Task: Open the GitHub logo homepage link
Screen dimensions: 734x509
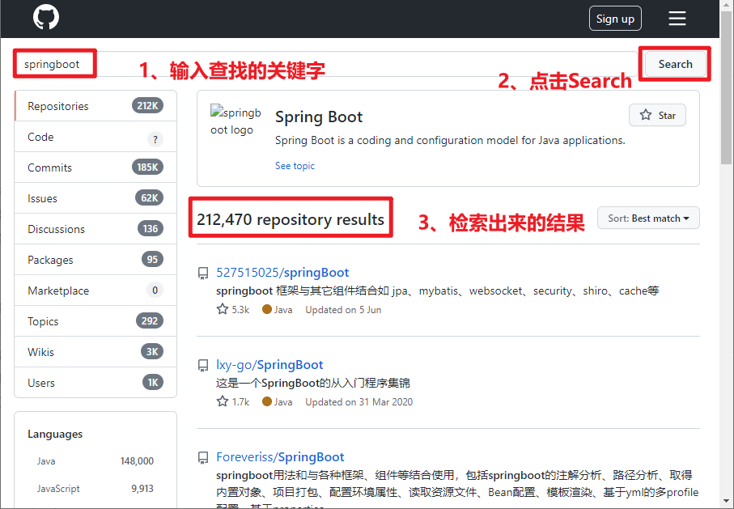Action: (x=46, y=17)
